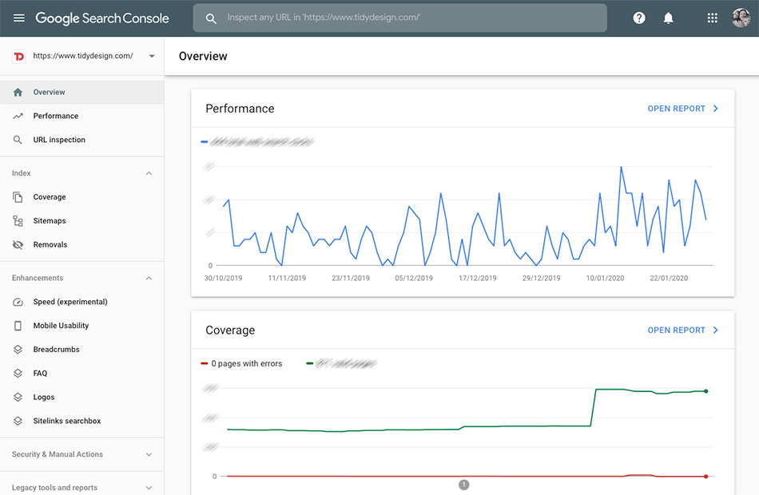Click the Speed gauge icon
The width and height of the screenshot is (759, 495).
[x=18, y=302]
